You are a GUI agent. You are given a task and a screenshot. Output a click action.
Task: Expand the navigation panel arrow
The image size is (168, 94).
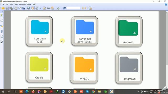pyautogui.click(x=2, y=11)
